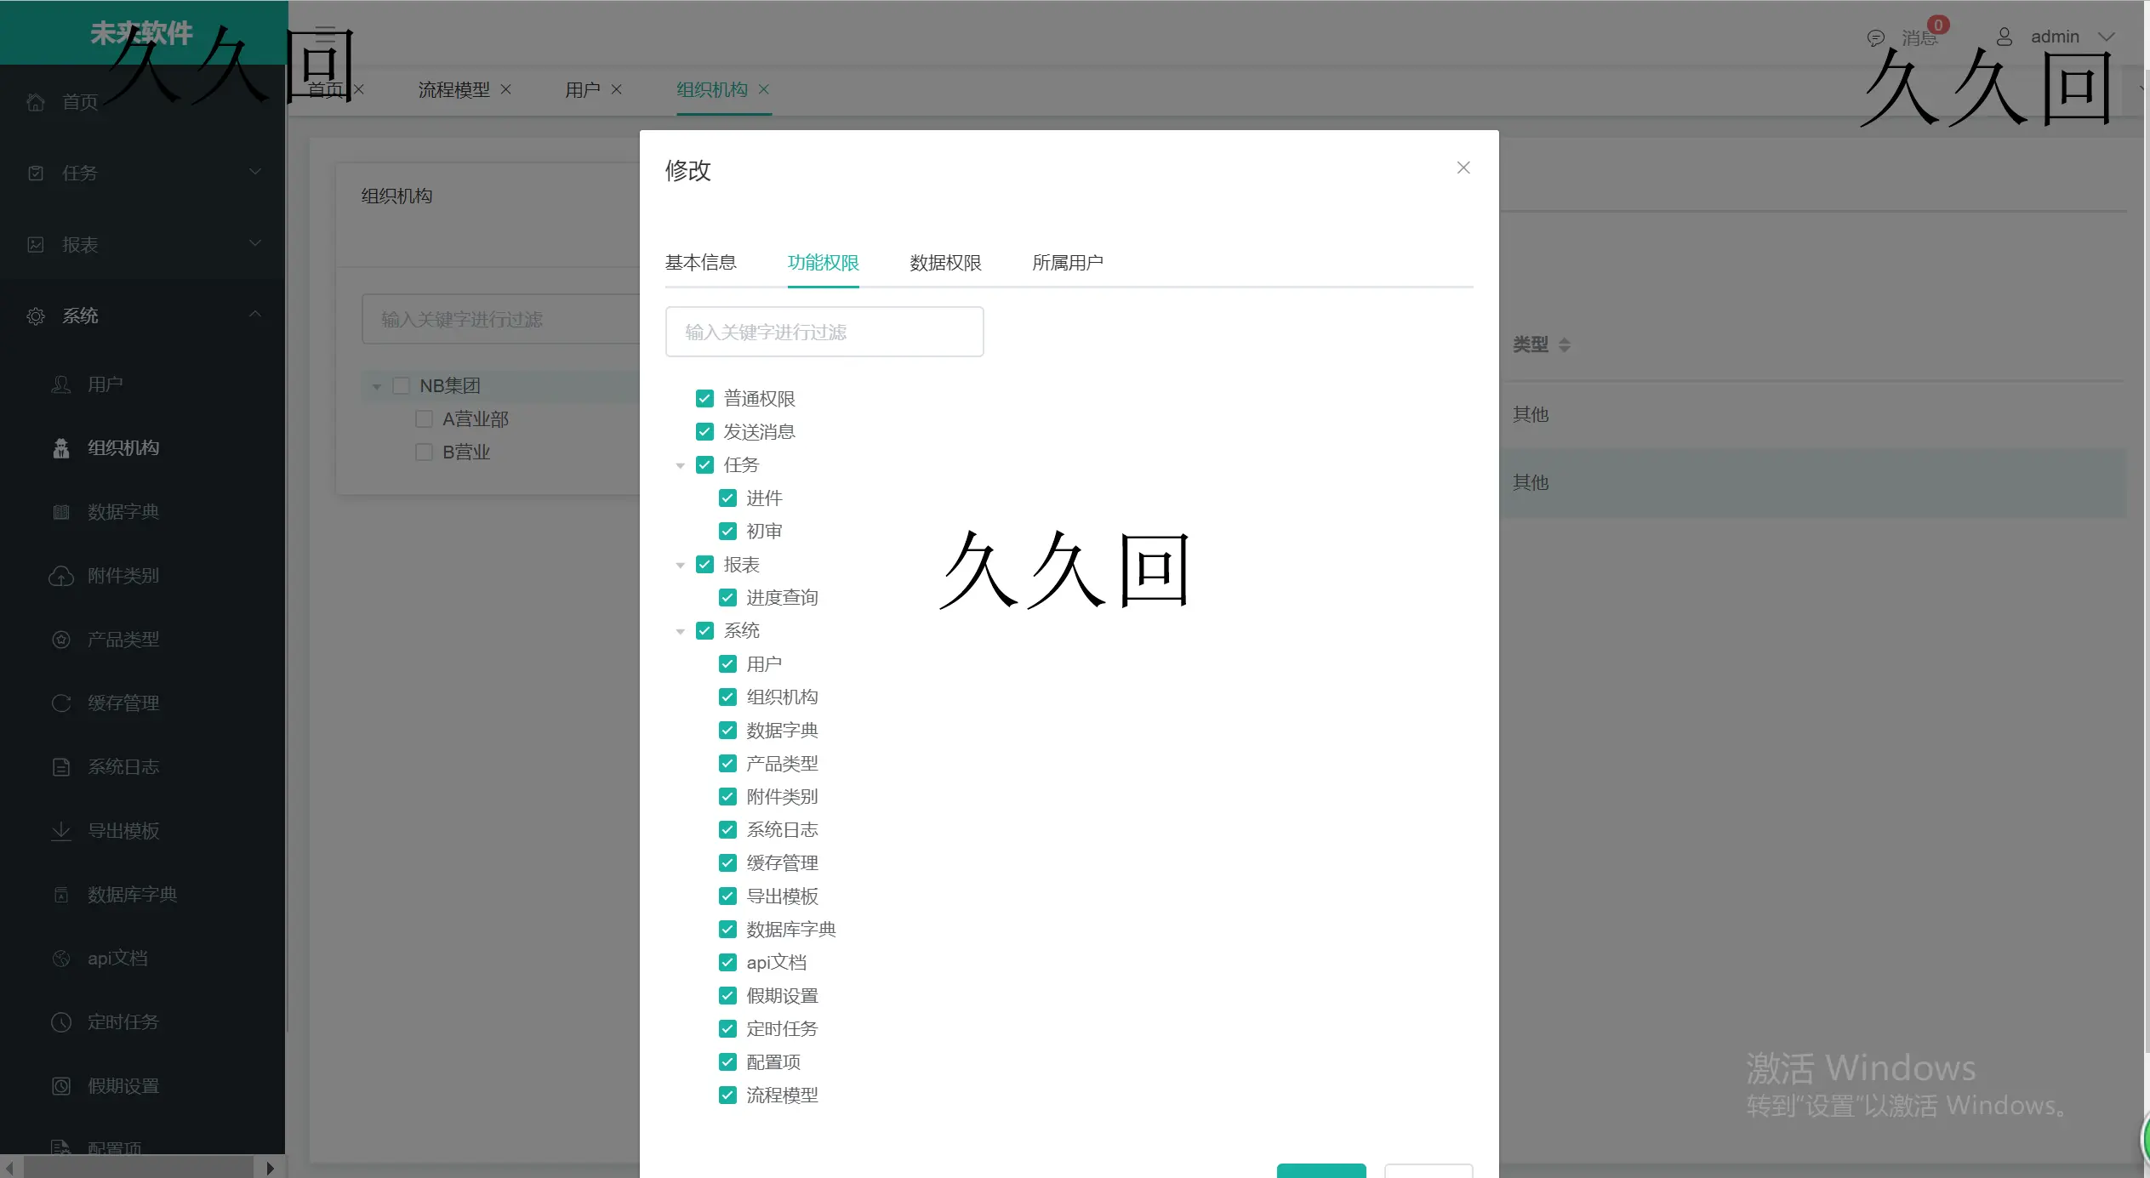
Task: Collapse the 任务 permission tree node
Action: (681, 464)
